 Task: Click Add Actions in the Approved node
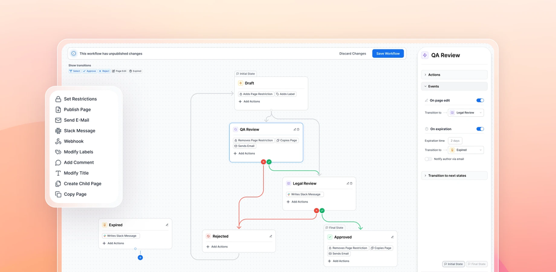(338, 261)
